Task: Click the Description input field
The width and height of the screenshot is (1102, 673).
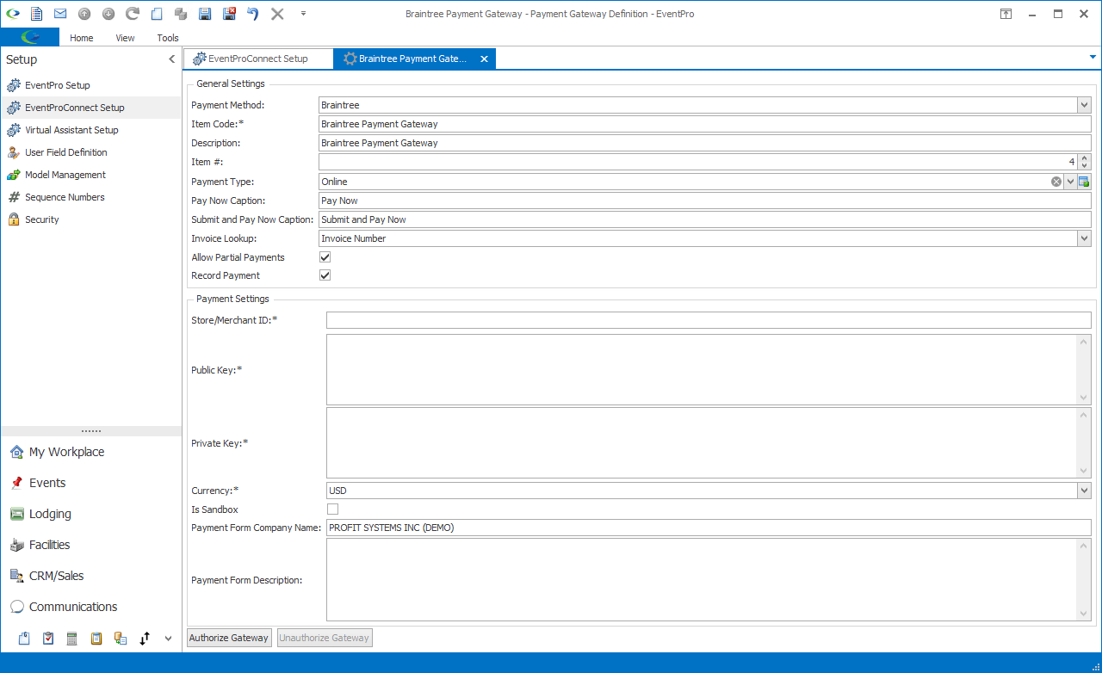Action: pyautogui.click(x=704, y=143)
